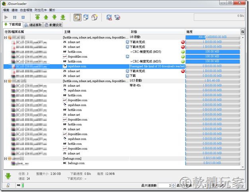
Task: Click the 進度: 12.96% text
Action: point(106,174)
